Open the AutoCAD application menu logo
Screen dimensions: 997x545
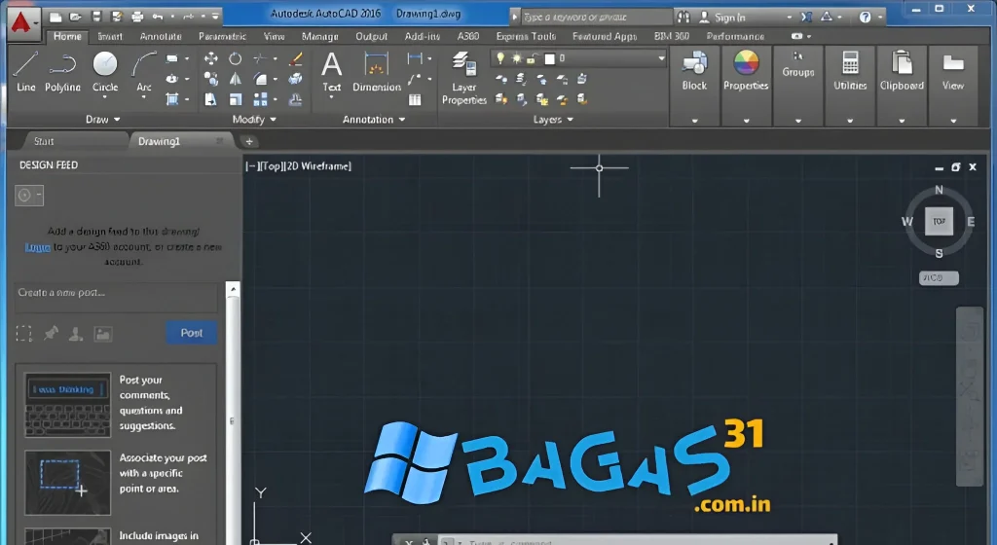click(21, 22)
